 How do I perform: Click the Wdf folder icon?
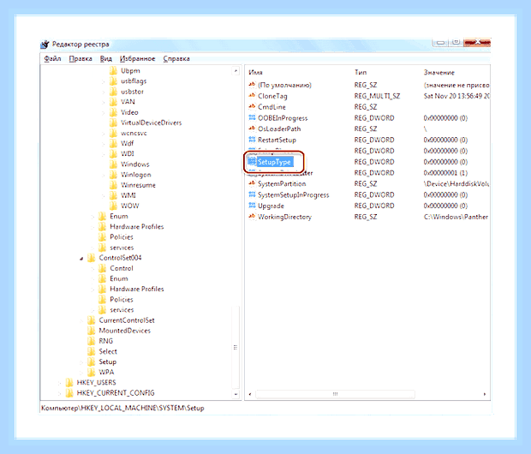pyautogui.click(x=113, y=144)
